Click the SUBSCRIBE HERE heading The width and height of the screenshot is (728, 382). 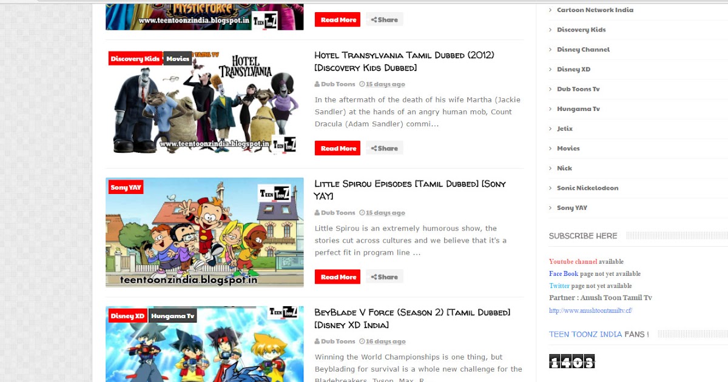point(583,236)
